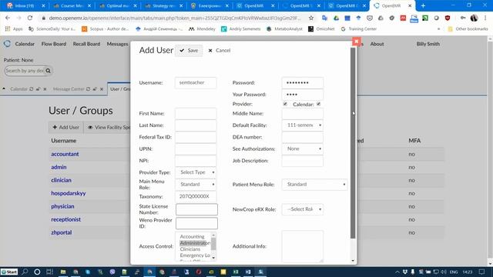Click the Last Name field
The width and height of the screenshot is (493, 277).
click(196, 125)
